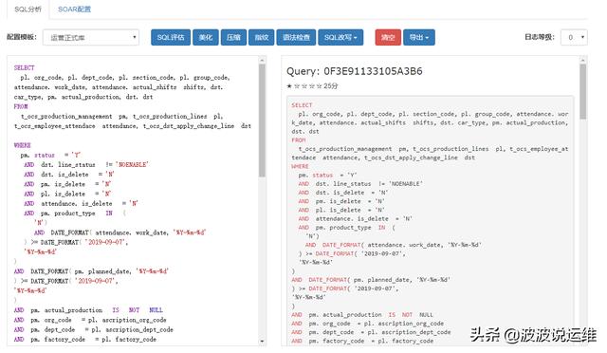Expand the SQL改写 dropdown button

click(340, 37)
